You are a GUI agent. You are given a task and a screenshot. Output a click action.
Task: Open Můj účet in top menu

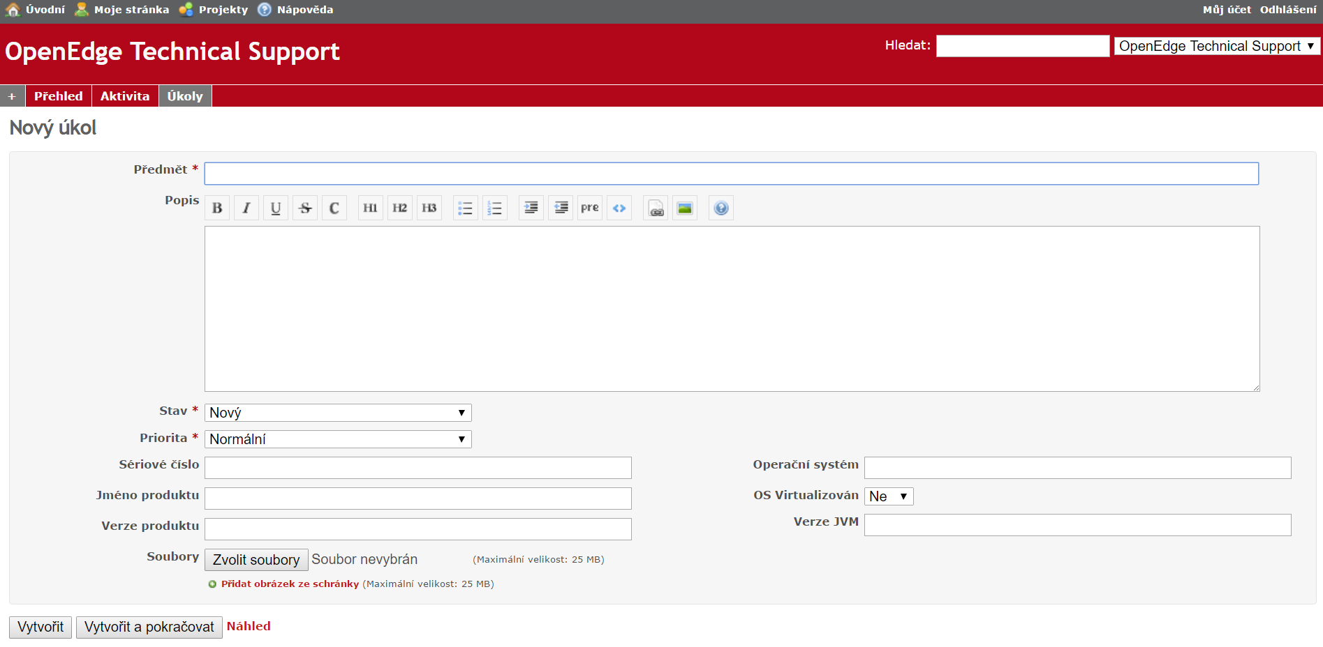point(1227,10)
